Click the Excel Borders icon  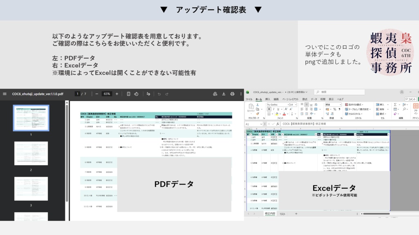269,114
